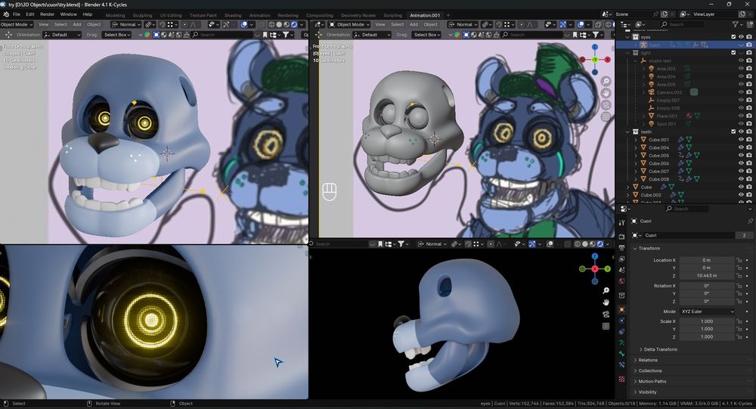Image resolution: width=756 pixels, height=409 pixels.
Task: Toggle viewport visibility of Cube.004
Action: [741, 147]
